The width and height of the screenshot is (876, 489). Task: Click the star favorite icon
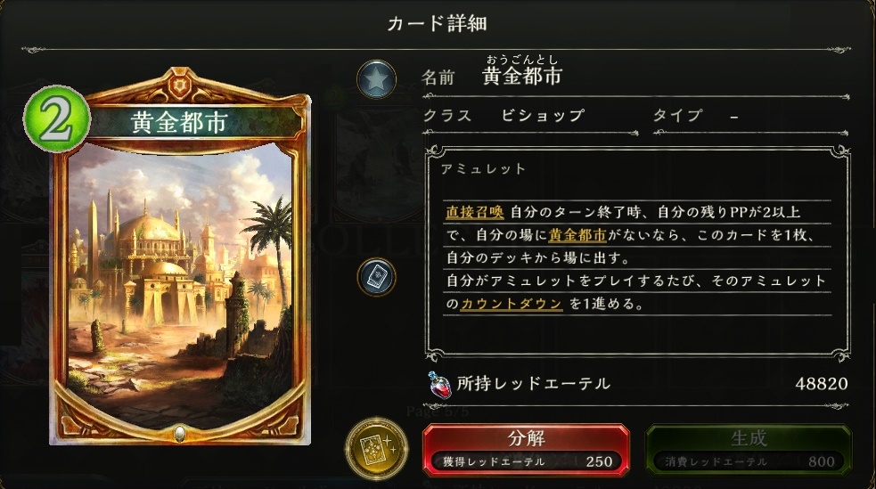click(x=377, y=80)
